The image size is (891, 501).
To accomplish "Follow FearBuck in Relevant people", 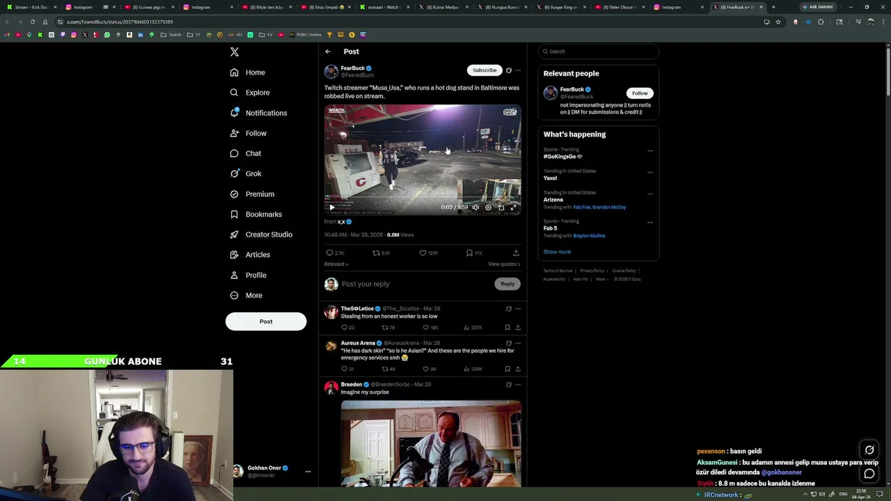I will 640,93.
